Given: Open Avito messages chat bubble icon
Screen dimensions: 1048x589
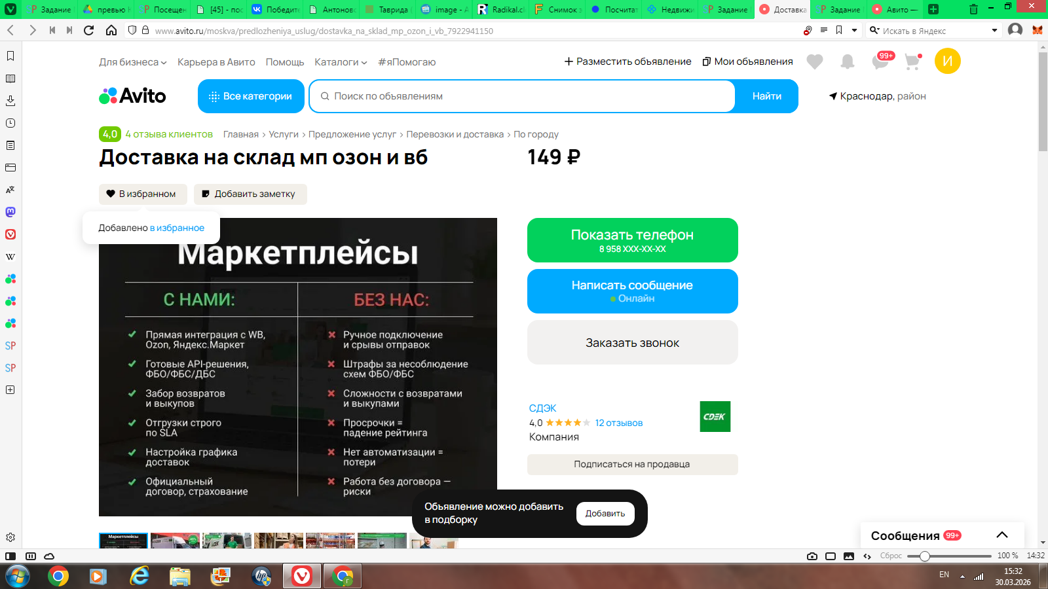Looking at the screenshot, I should coord(881,62).
